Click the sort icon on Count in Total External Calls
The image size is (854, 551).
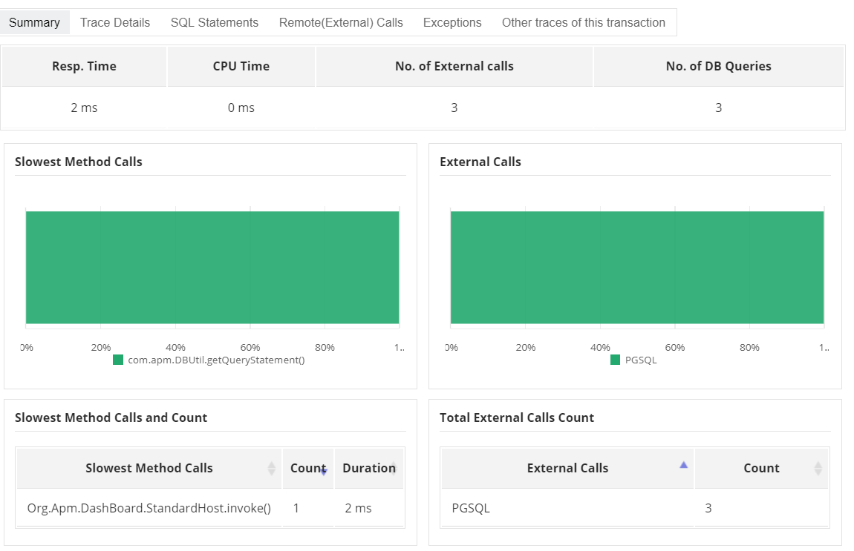click(820, 468)
